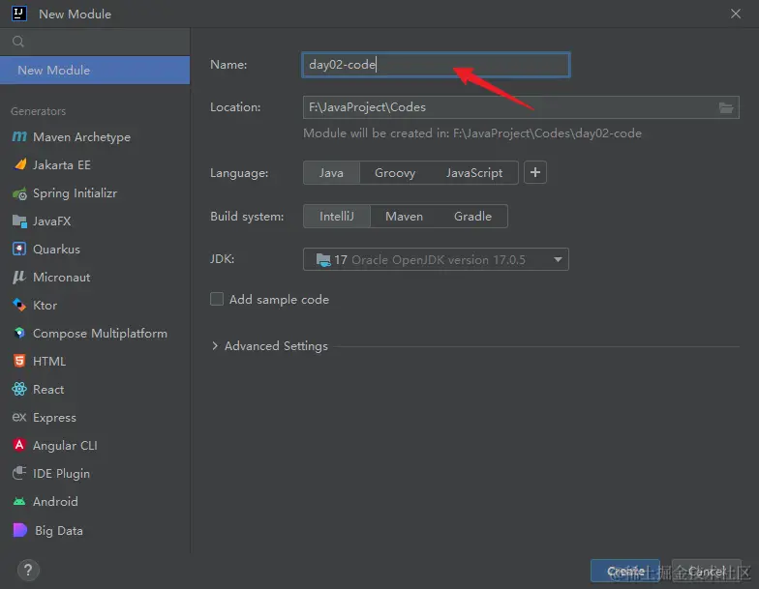Choose Maven build system
Screen dimensions: 759x589
click(x=404, y=217)
